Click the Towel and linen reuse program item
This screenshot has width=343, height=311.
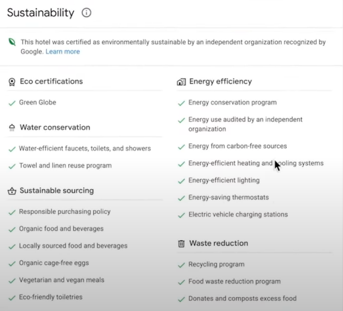point(65,166)
